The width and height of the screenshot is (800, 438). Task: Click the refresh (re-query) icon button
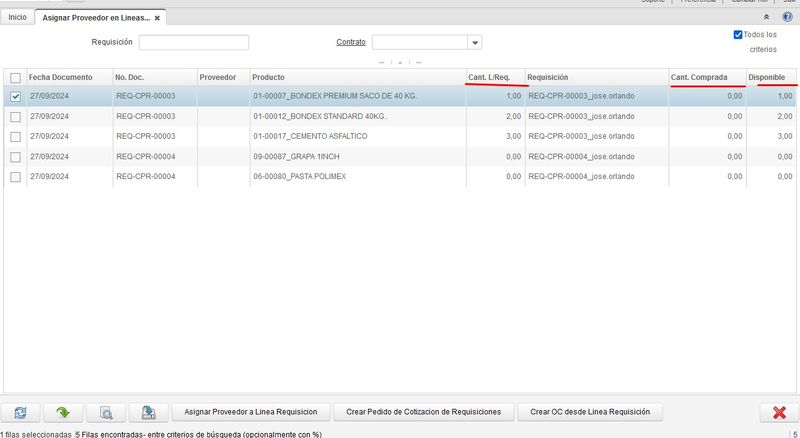pyautogui.click(x=20, y=413)
